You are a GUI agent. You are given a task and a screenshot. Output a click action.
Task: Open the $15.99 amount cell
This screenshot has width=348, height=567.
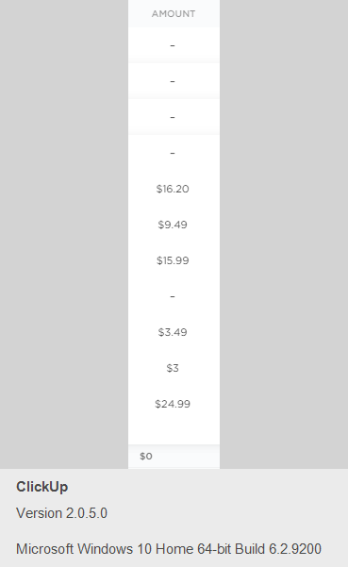coord(173,260)
